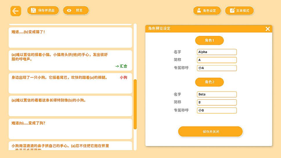Click the eye icon in 预览 button

(69, 10)
